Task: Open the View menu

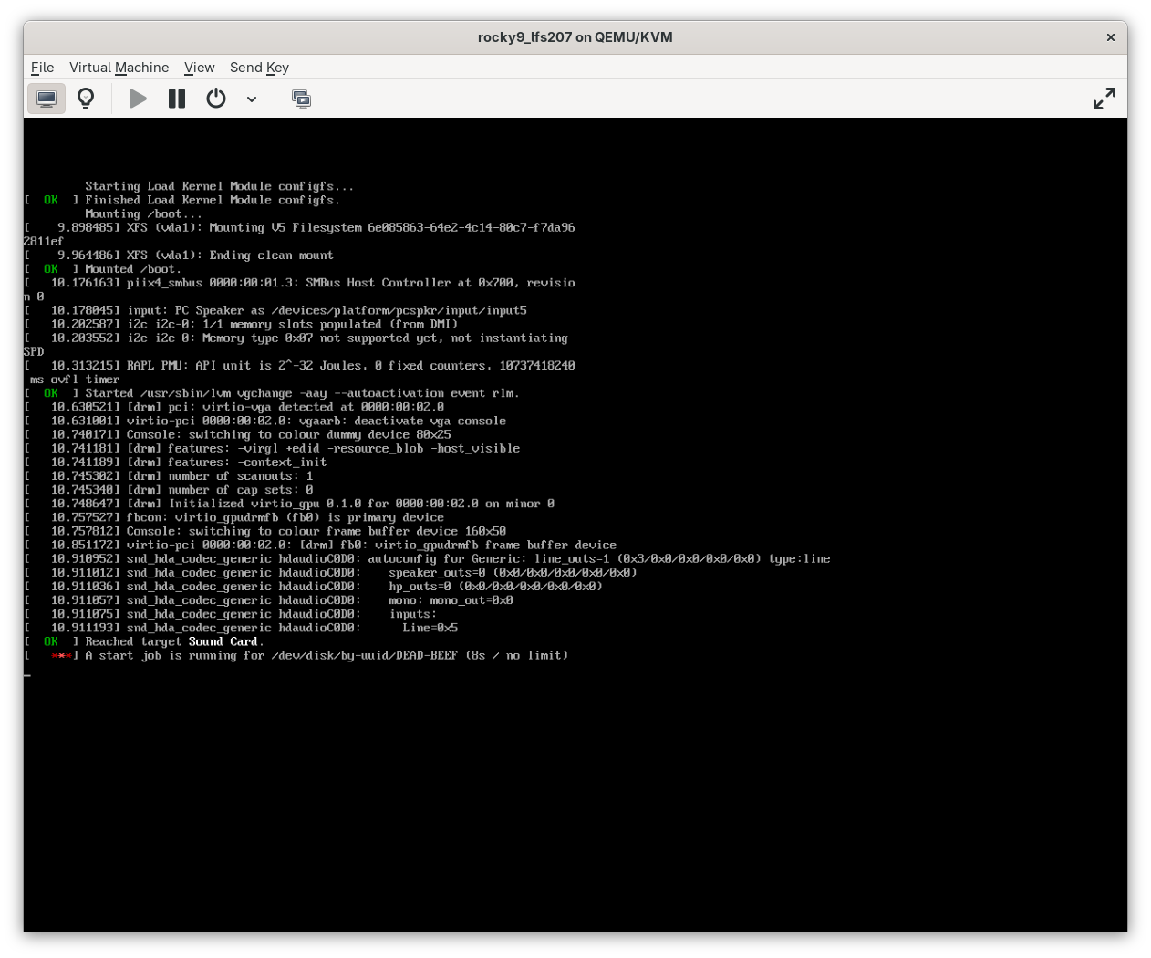Action: click(199, 67)
